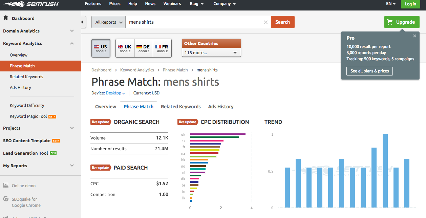Open the Other Countries 115 more dropdown
This screenshot has width=426, height=218.
pos(211,52)
